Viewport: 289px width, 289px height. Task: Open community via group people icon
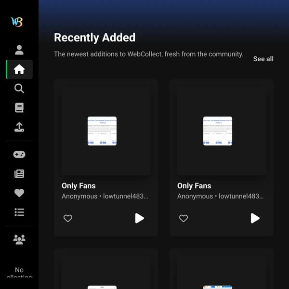[19, 239]
